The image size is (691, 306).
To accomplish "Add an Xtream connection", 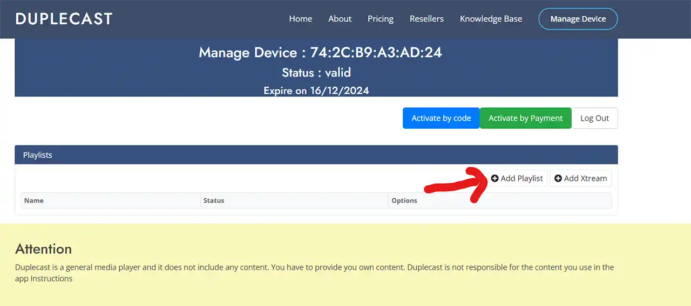I will (581, 178).
